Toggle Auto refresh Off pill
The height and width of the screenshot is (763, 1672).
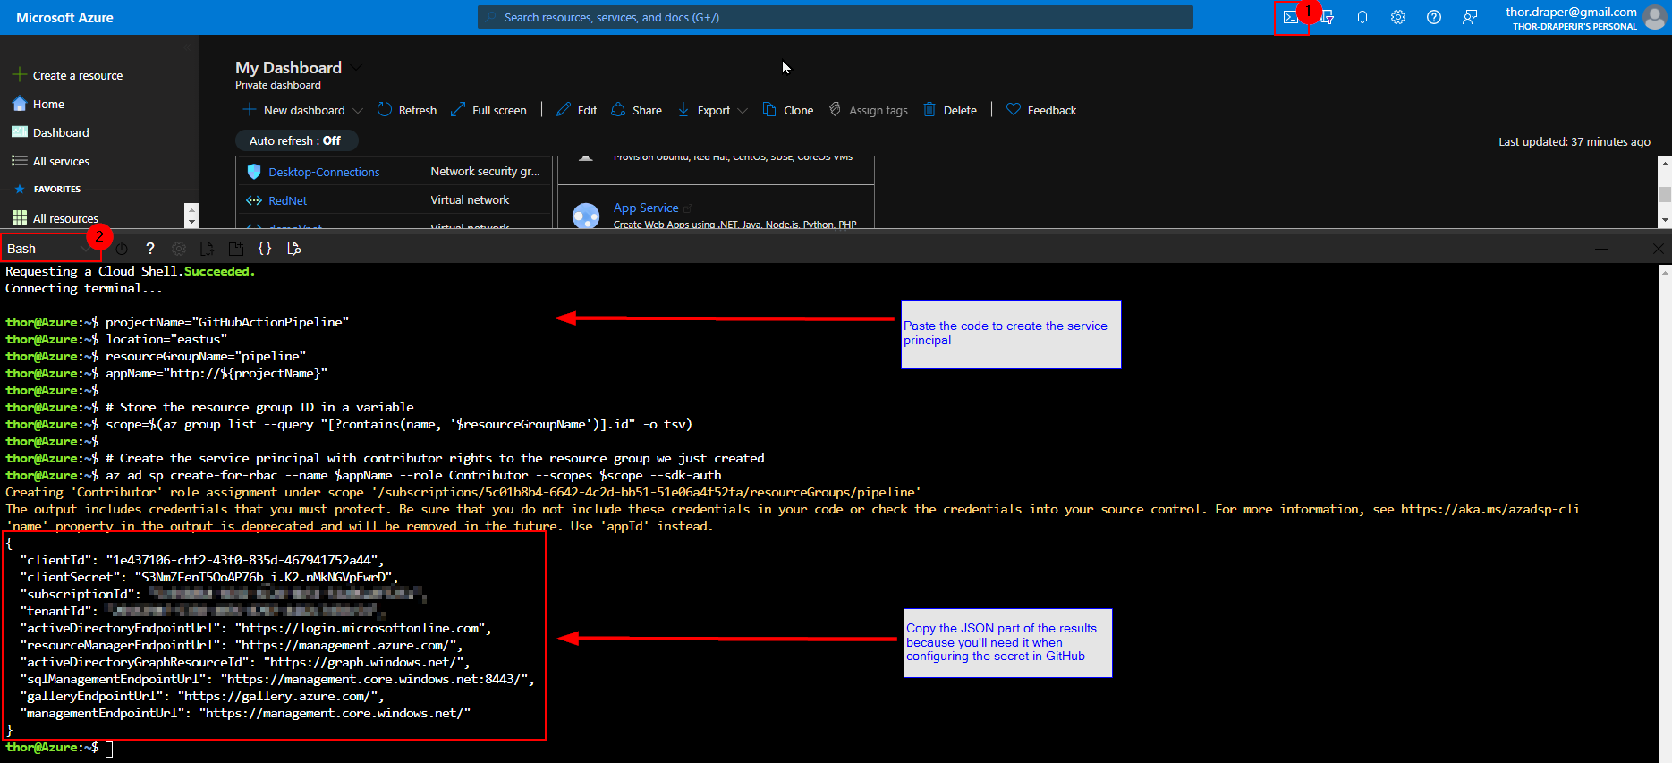coord(295,140)
